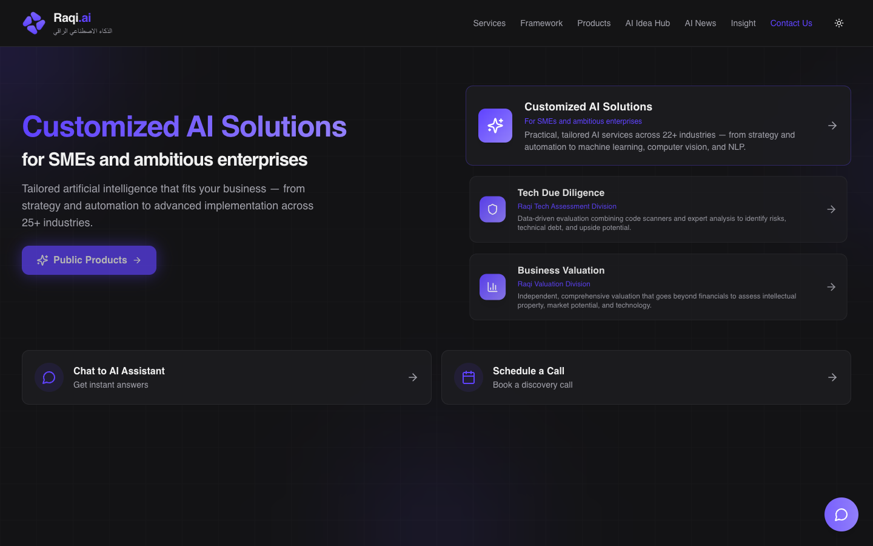The width and height of the screenshot is (873, 546).
Task: Click the arrow on Schedule a Call card
Action: (x=832, y=377)
